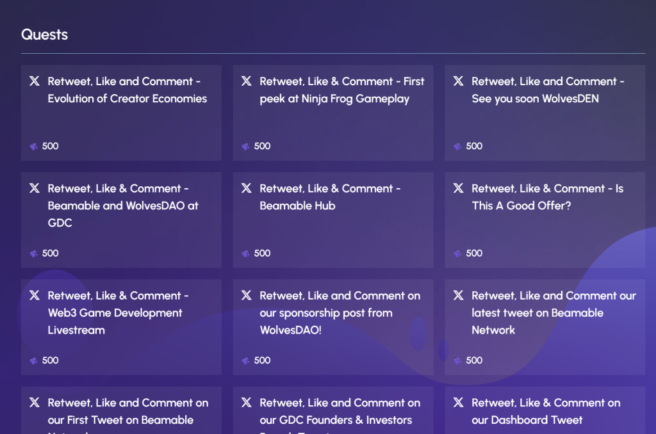Image resolution: width=656 pixels, height=434 pixels.
Task: Click X icon on latest tweet on Beamable Network quest
Action: (459, 295)
